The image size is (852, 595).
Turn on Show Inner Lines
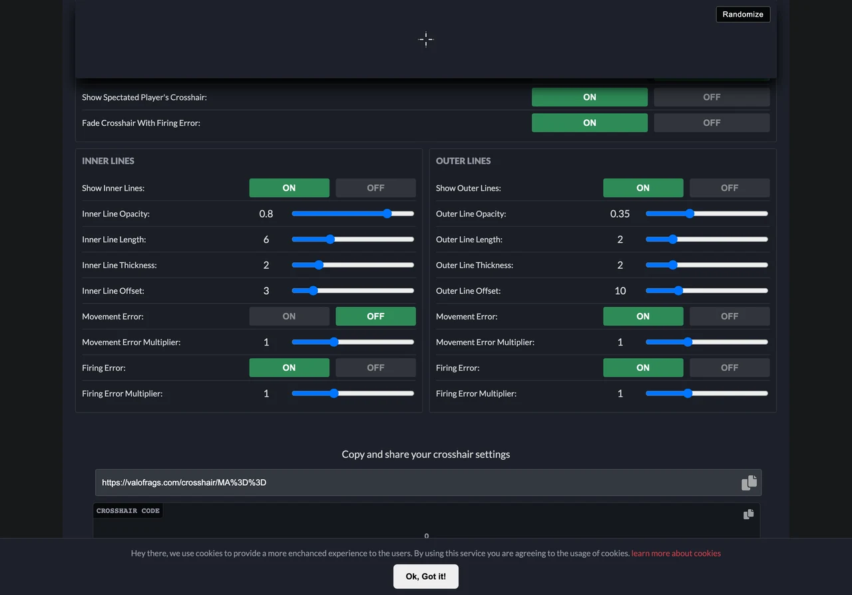point(289,188)
